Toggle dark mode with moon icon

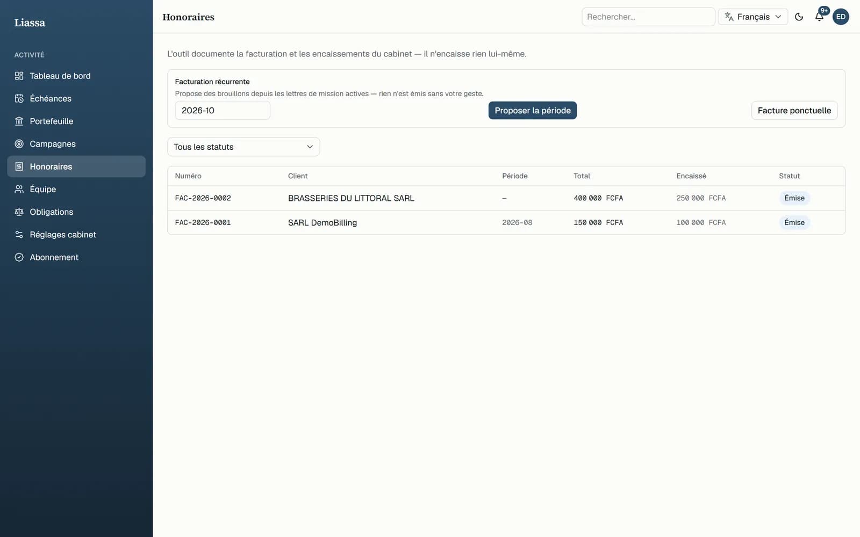coord(799,17)
